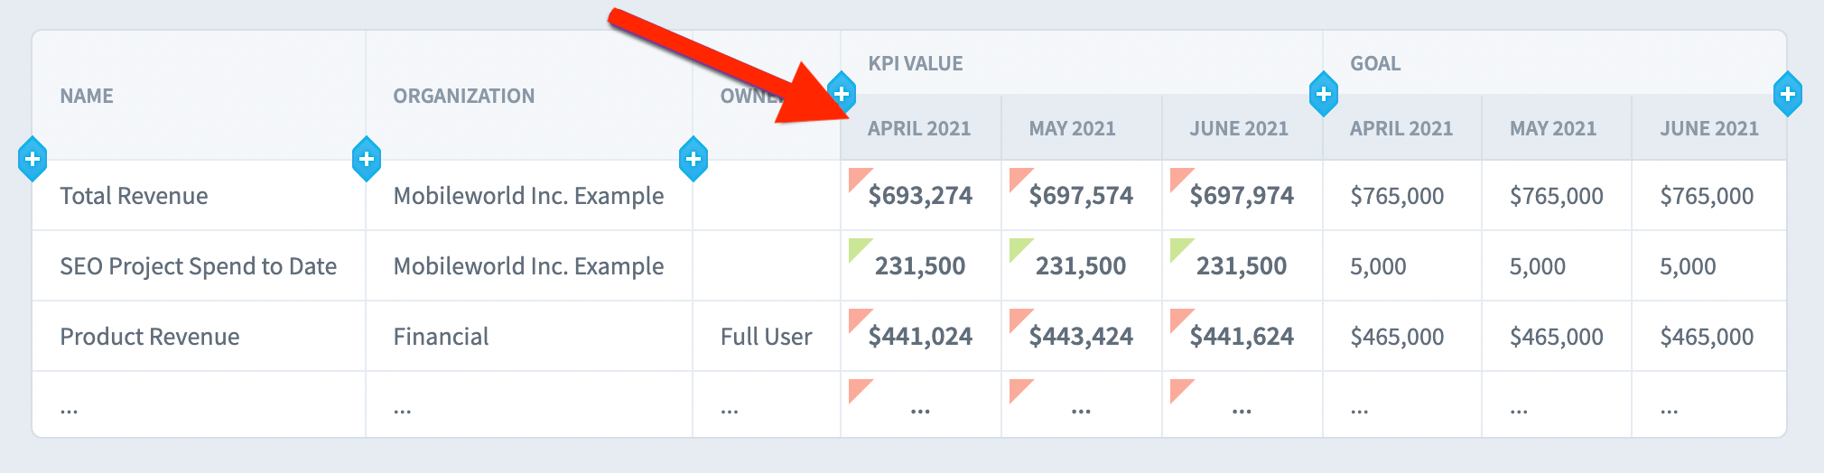1824x473 pixels.
Task: Click plus icon before April 2021 KPI column
Action: coord(842,94)
